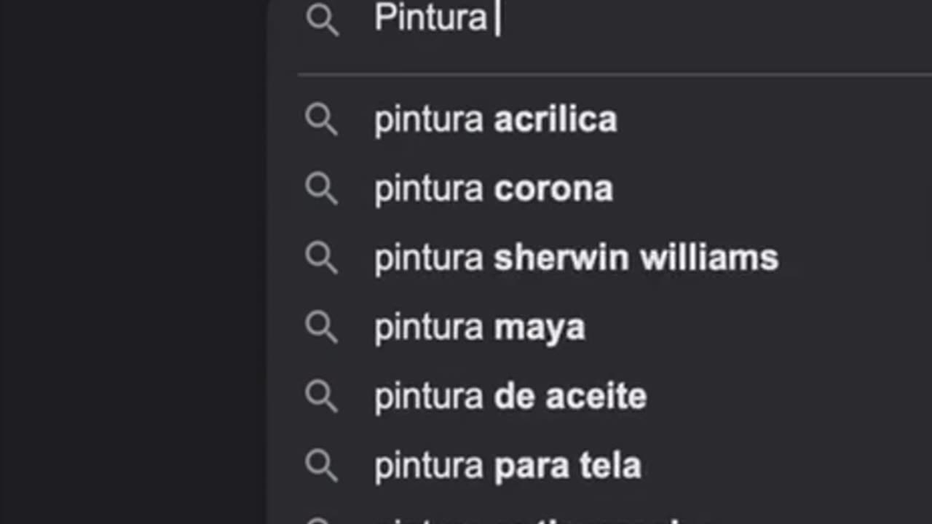Click the search icon beside pintura corona
This screenshot has height=524, width=932.
click(321, 188)
